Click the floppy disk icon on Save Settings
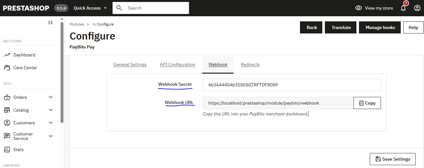The width and height of the screenshot is (424, 168). click(x=378, y=159)
